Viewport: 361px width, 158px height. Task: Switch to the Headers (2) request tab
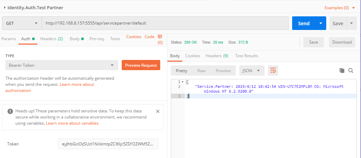pos(51,39)
